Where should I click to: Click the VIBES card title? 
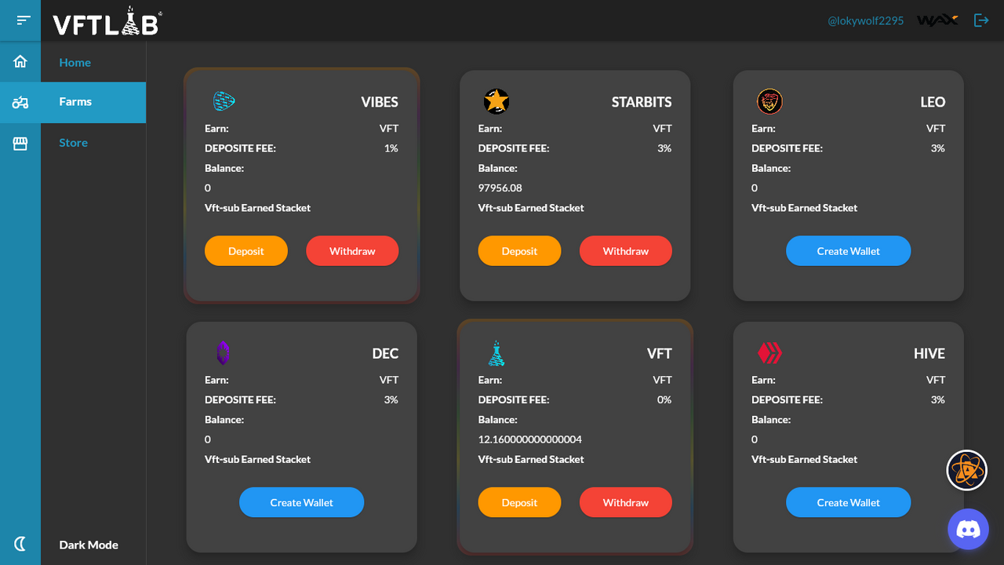[380, 102]
